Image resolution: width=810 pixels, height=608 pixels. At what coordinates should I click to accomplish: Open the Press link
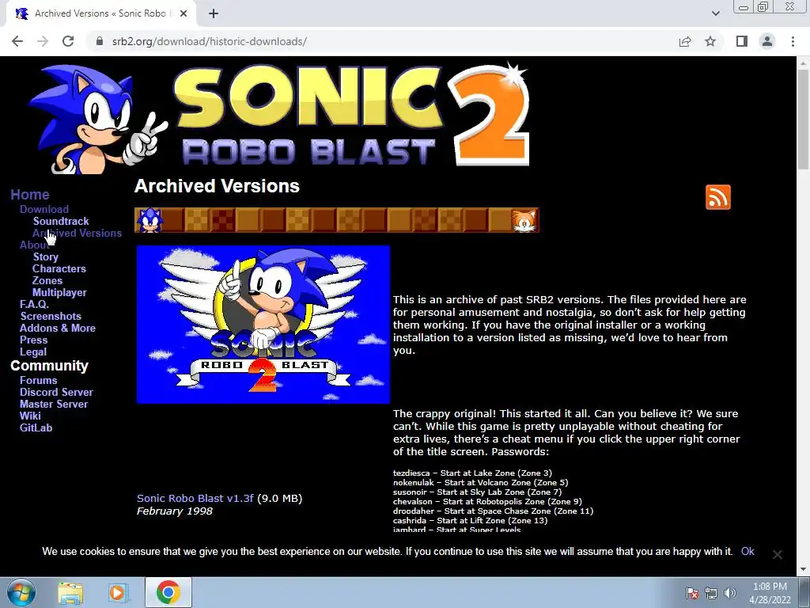click(33, 340)
